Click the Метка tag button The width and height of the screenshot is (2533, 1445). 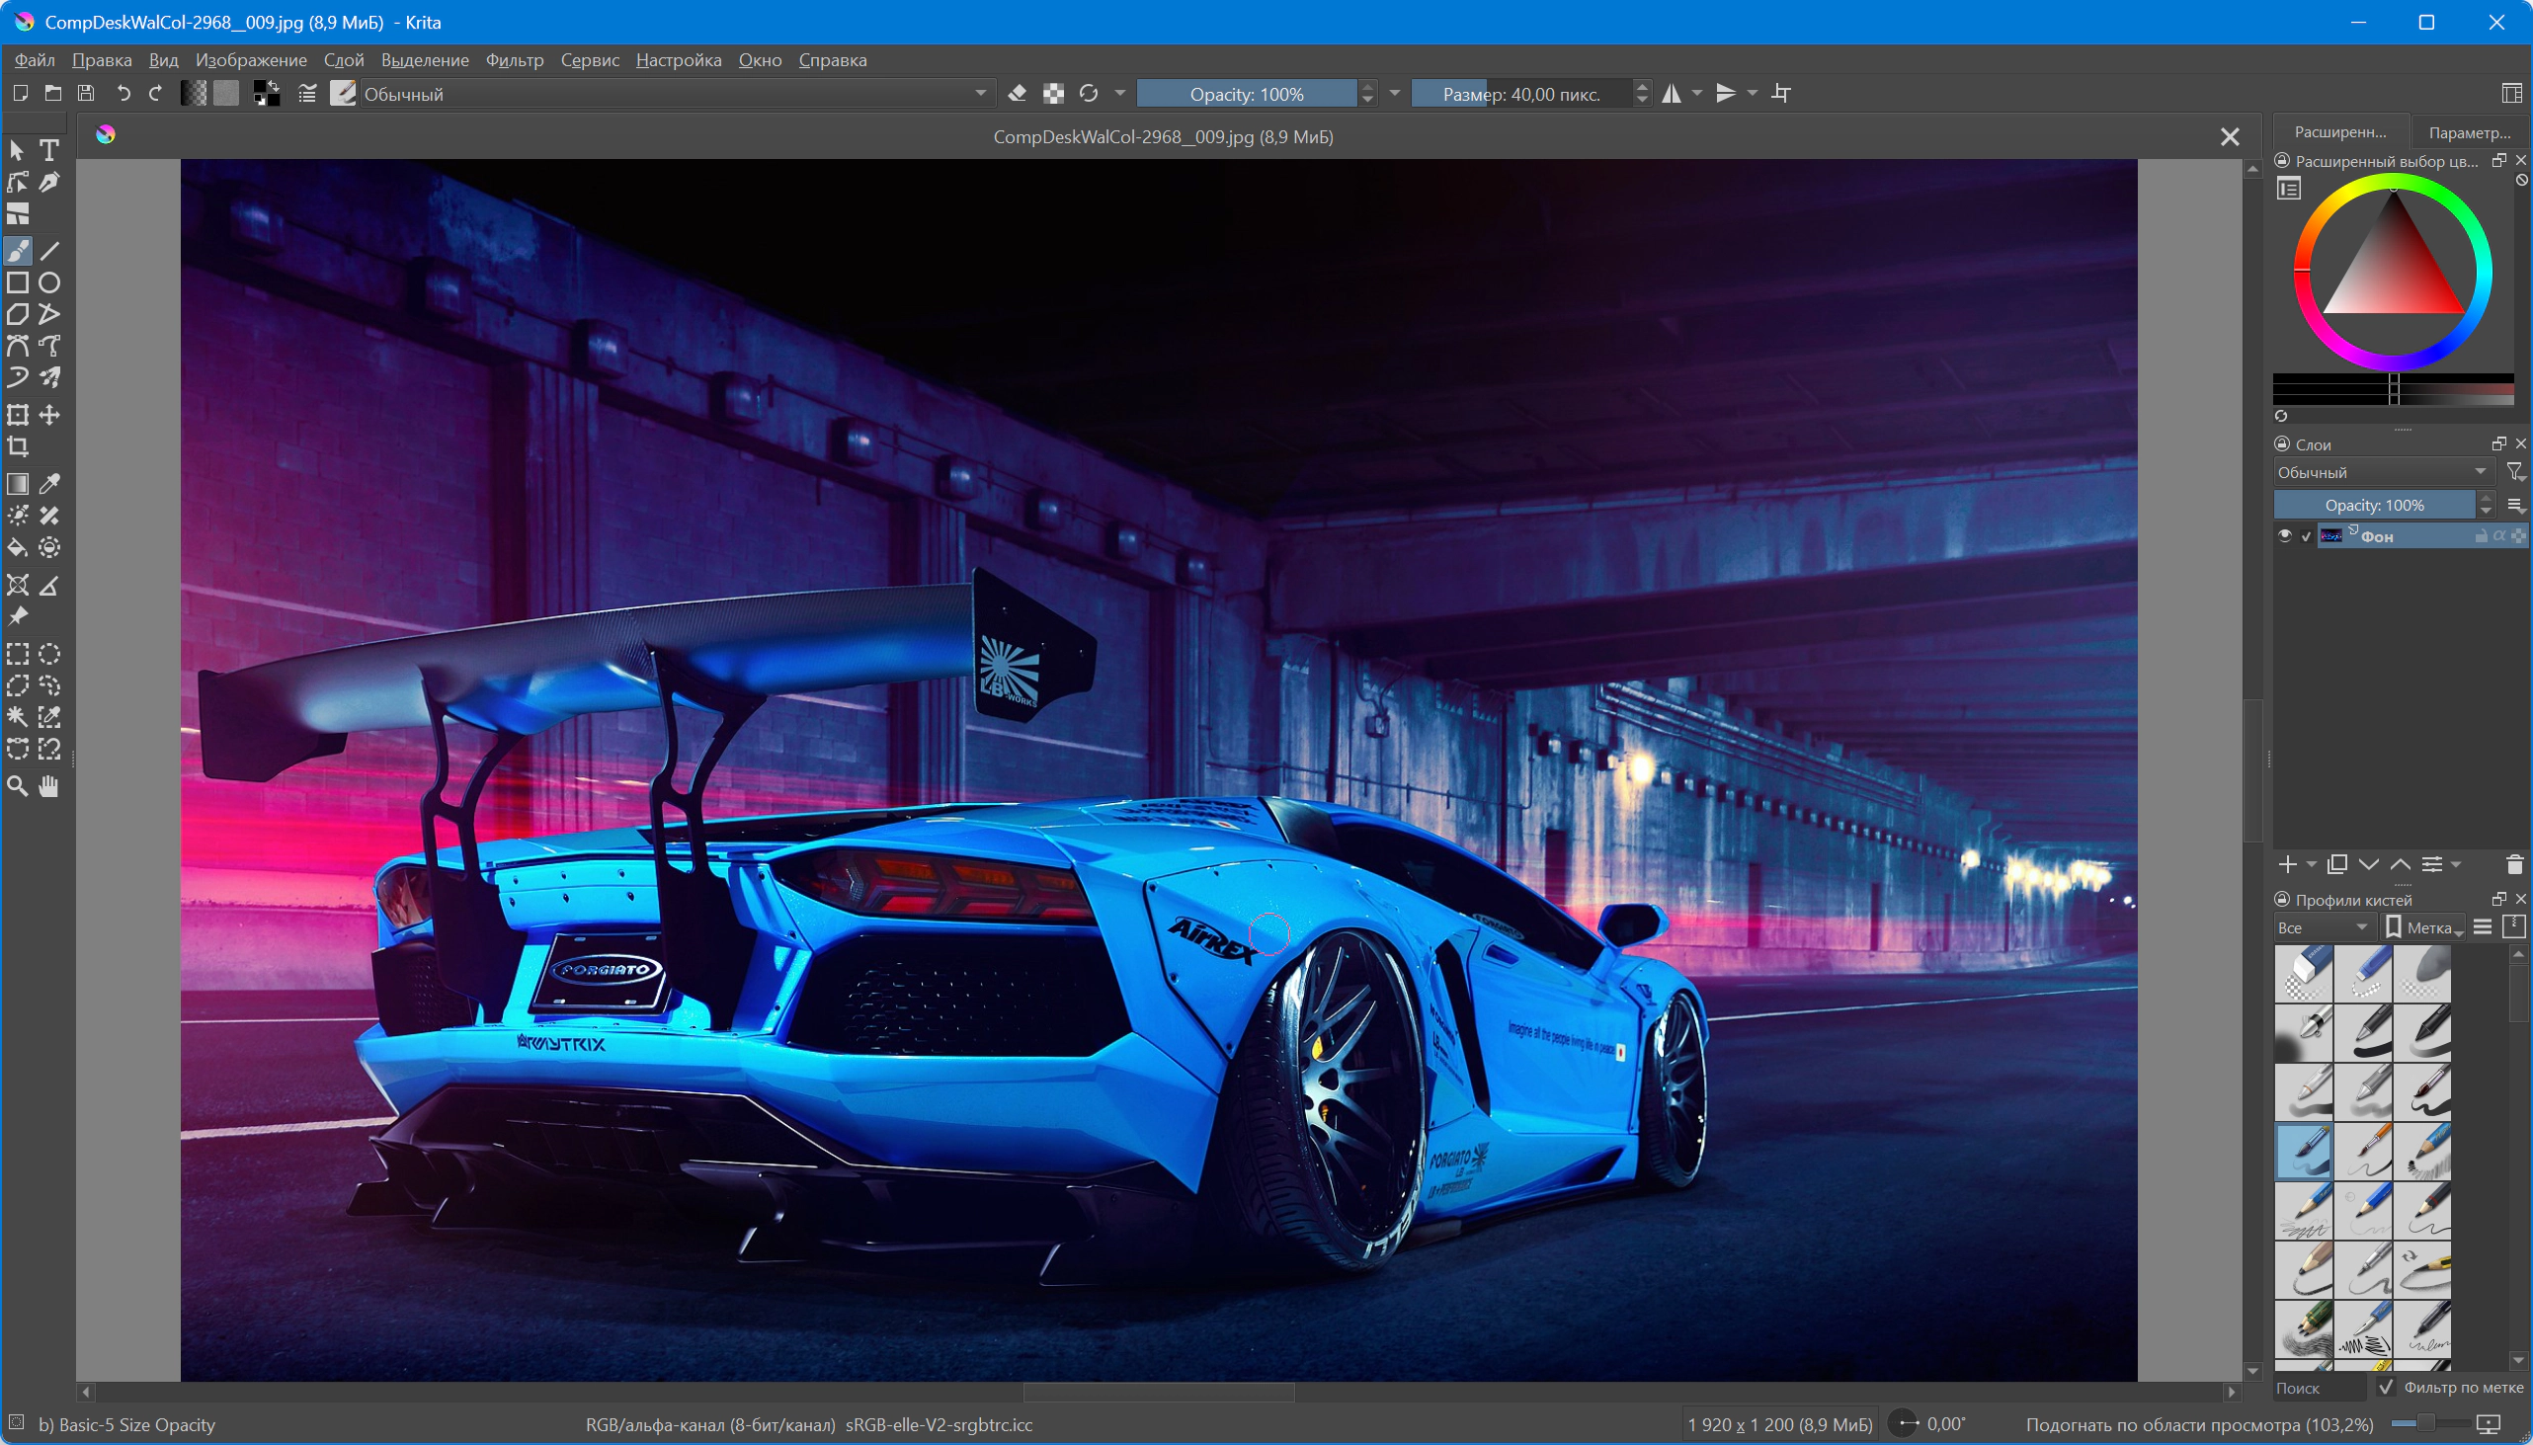pos(2424,926)
